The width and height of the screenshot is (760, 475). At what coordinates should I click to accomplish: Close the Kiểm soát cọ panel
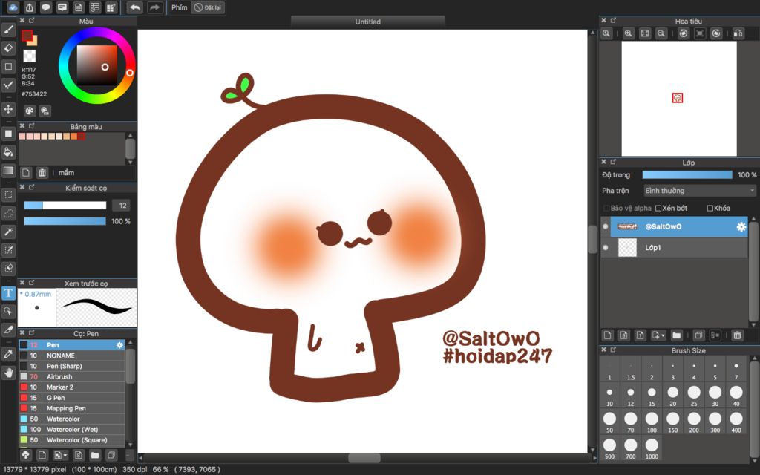(x=22, y=187)
